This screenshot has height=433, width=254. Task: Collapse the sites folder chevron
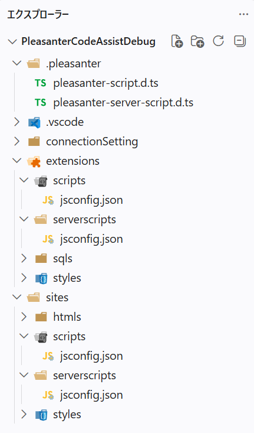point(17,297)
